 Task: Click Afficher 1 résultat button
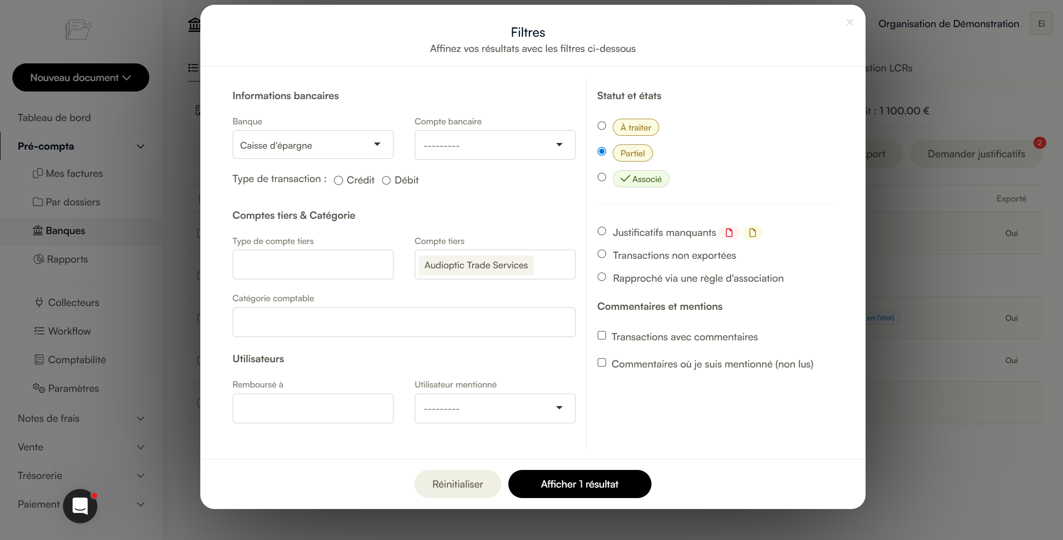(580, 484)
